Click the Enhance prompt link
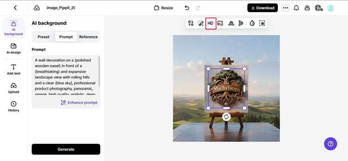 (x=79, y=102)
